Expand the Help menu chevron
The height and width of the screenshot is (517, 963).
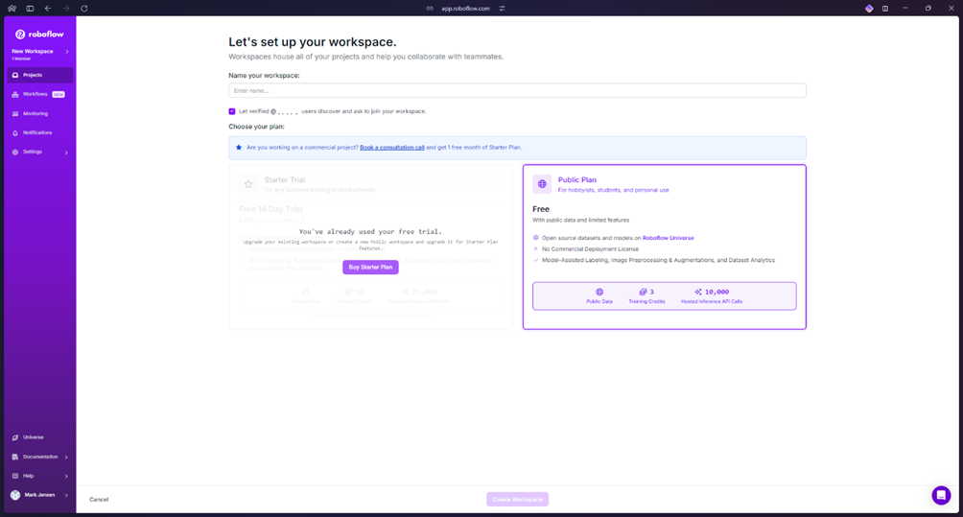click(66, 477)
